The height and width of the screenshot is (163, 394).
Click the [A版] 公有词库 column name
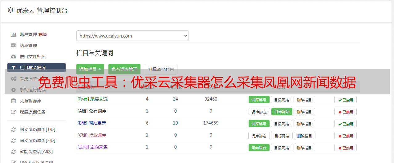pyautogui.click(x=92, y=111)
